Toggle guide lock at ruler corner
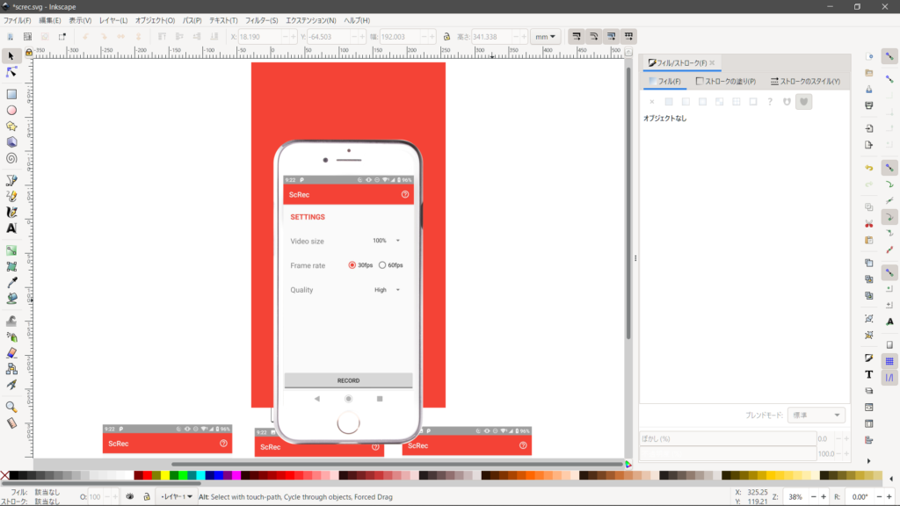The height and width of the screenshot is (506, 900). 29,52
